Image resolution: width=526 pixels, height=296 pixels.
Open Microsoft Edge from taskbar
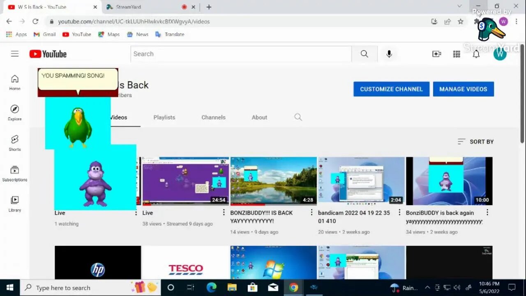coord(211,288)
